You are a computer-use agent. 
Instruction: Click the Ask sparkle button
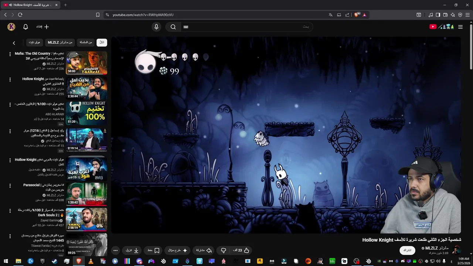point(178,250)
